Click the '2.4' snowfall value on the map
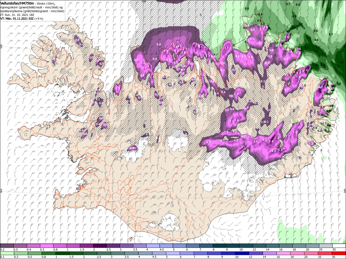Viewport: 346px width, 259px height. pos(271,141)
